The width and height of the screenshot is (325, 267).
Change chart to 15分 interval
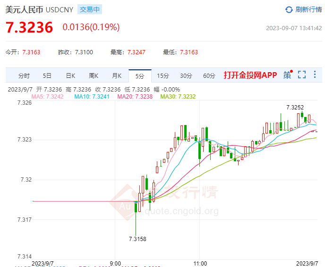click(163, 75)
